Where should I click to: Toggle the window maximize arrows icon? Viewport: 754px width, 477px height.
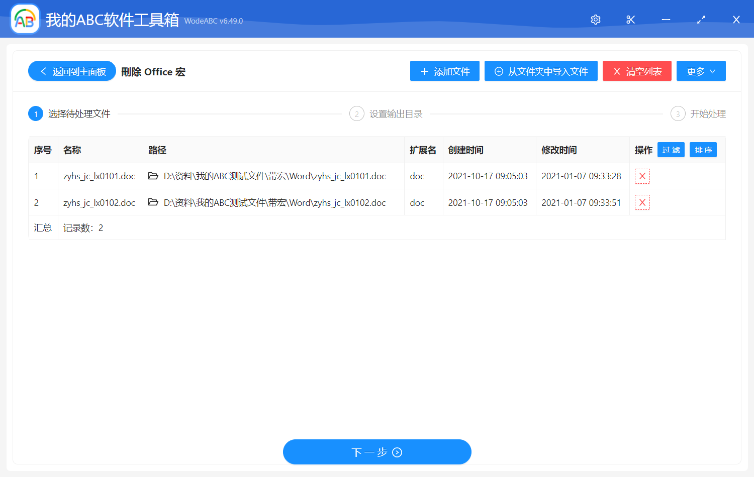701,20
